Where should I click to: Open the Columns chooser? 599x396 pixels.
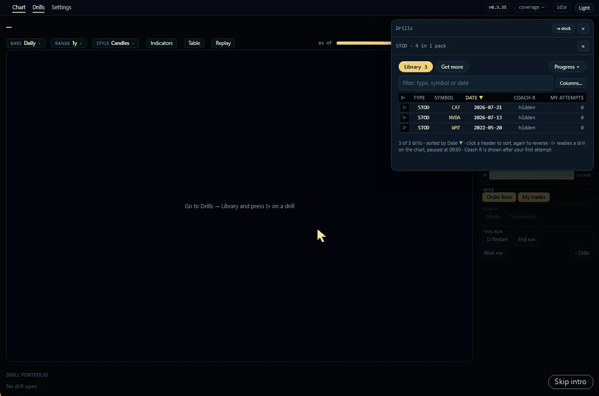[571, 83]
